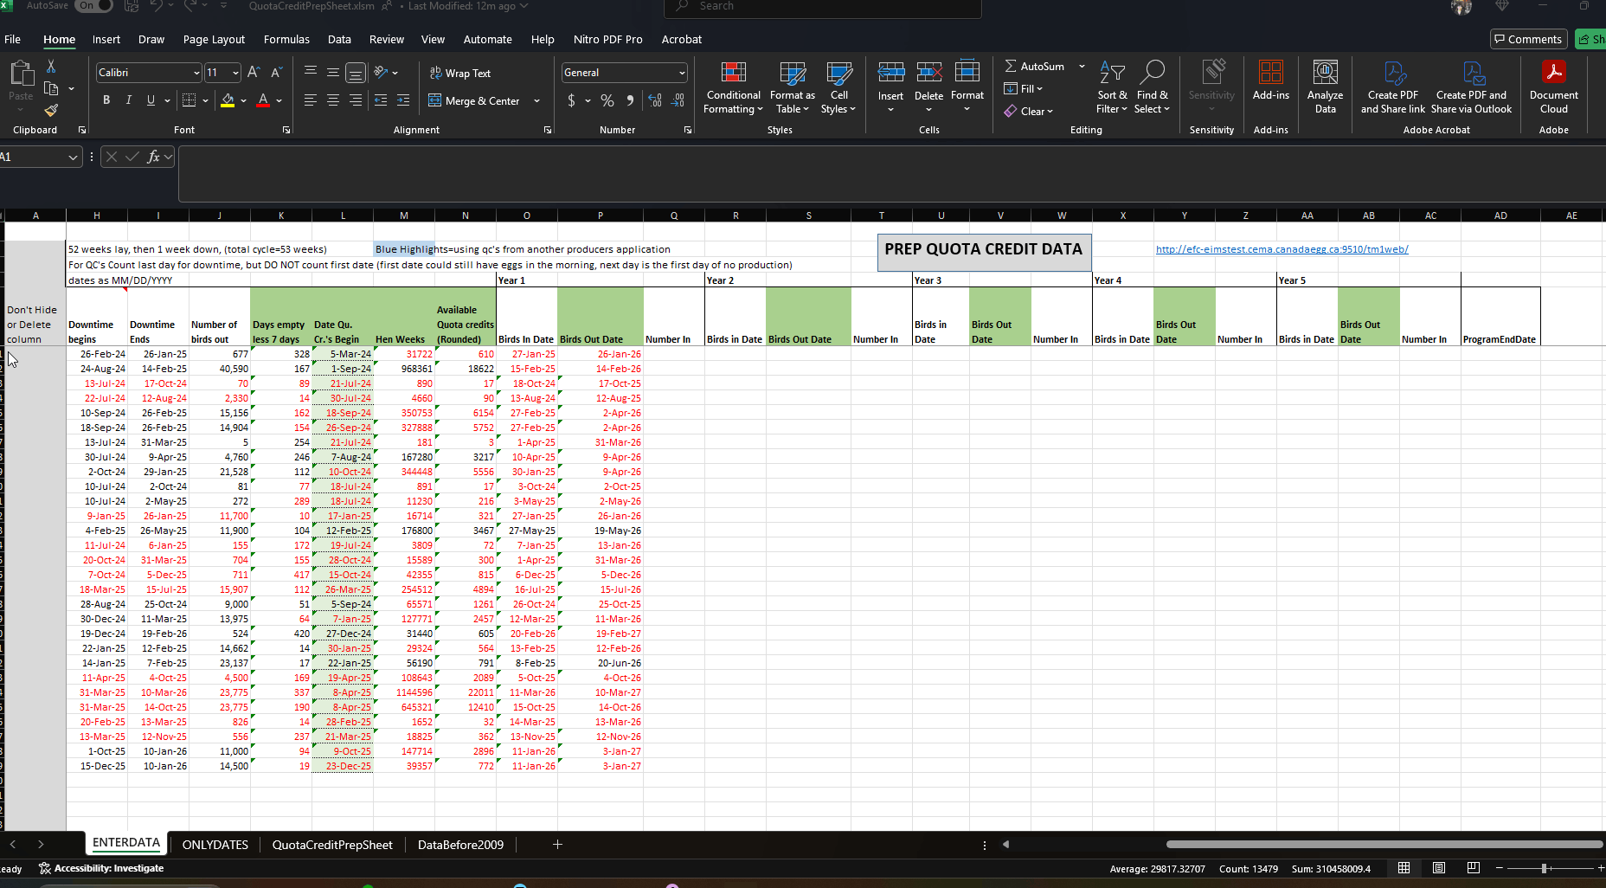The image size is (1606, 888).
Task: Turn off the AutoSave switch
Action: [93, 5]
